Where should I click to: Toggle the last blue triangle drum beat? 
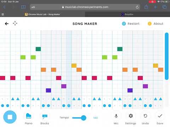tap(161, 99)
